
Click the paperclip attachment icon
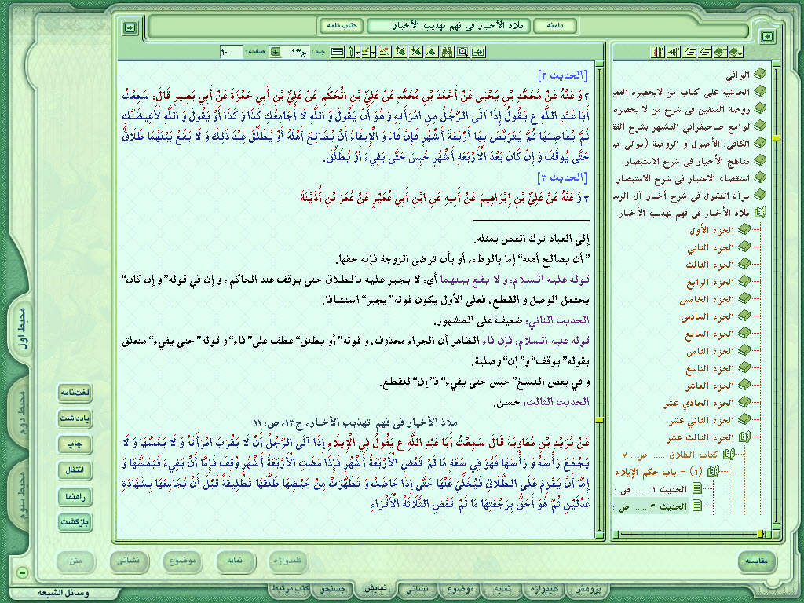(350, 52)
